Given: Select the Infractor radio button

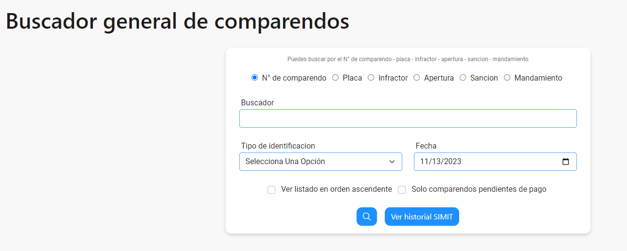Looking at the screenshot, I should (x=371, y=78).
